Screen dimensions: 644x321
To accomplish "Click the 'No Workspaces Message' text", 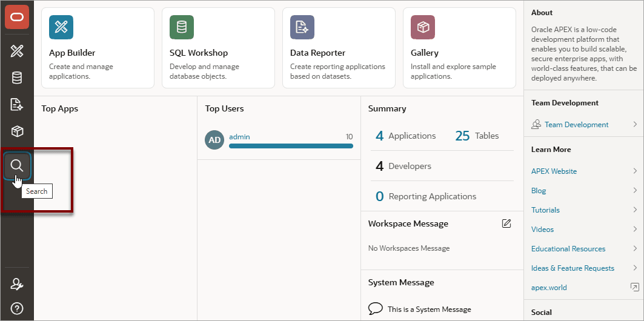I will click(x=409, y=248).
